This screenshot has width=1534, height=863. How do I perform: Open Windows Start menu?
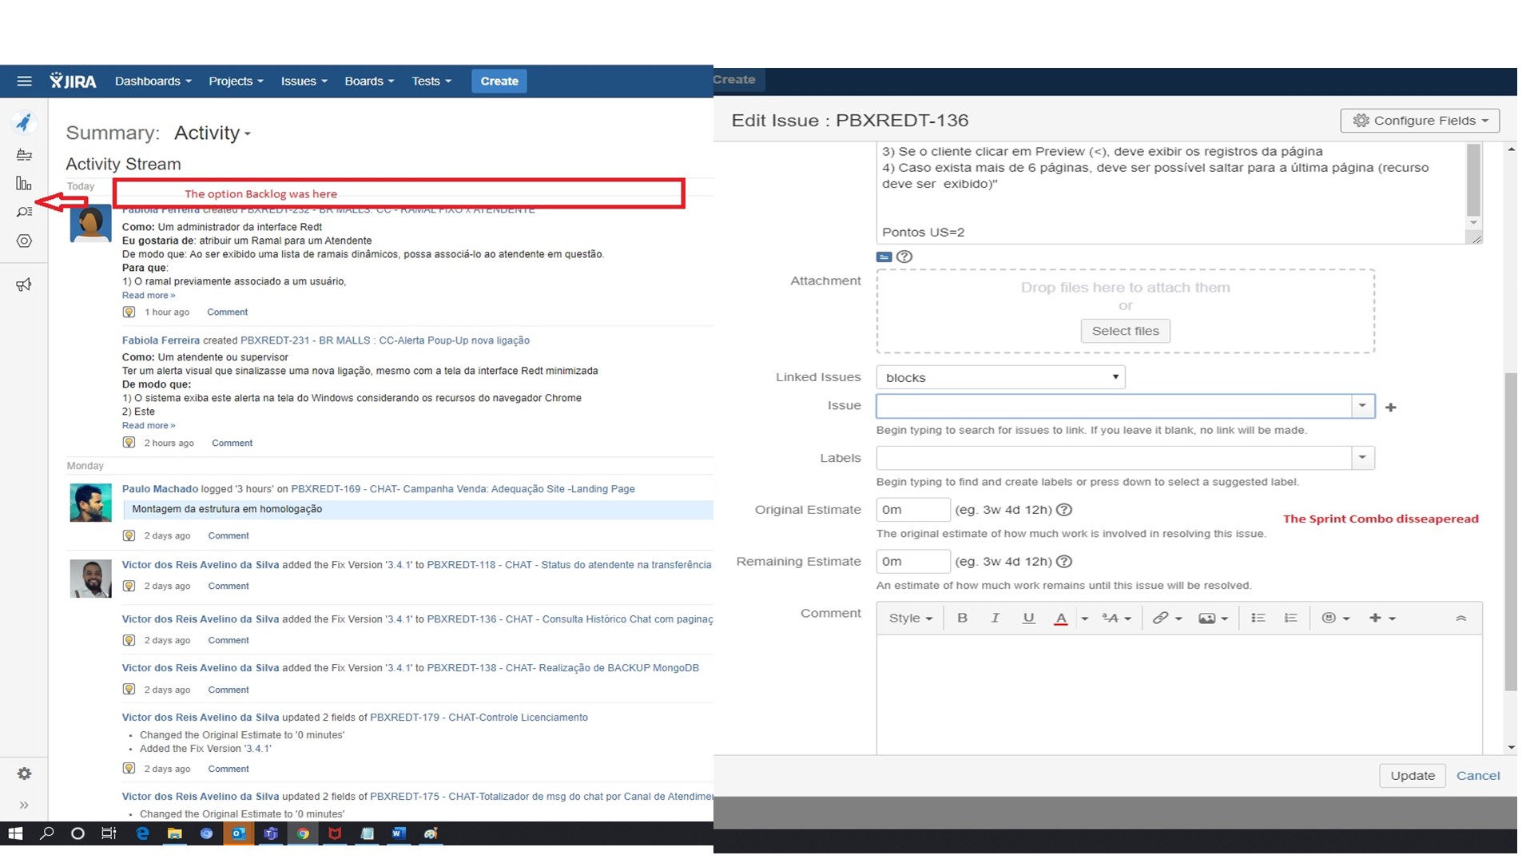point(15,833)
